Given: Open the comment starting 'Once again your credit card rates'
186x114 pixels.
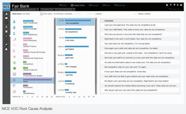Looking at the screenshot, I should pos(140,48).
